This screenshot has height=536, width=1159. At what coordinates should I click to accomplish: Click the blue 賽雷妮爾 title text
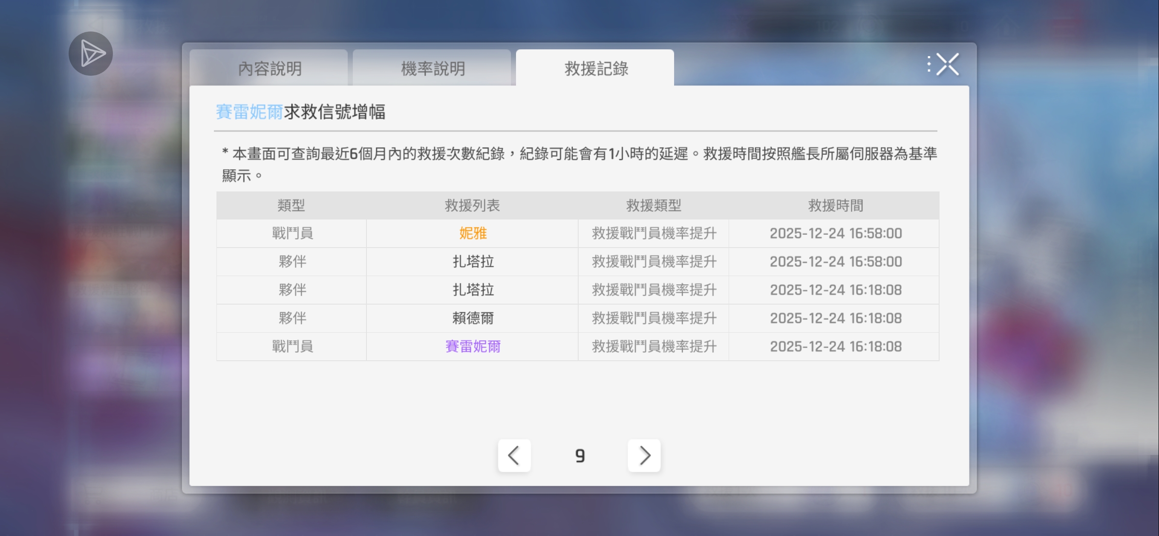249,111
